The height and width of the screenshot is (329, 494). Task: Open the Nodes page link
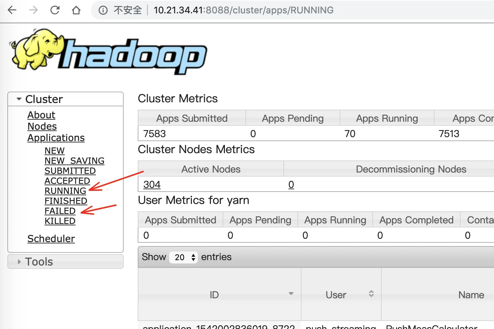click(x=42, y=126)
